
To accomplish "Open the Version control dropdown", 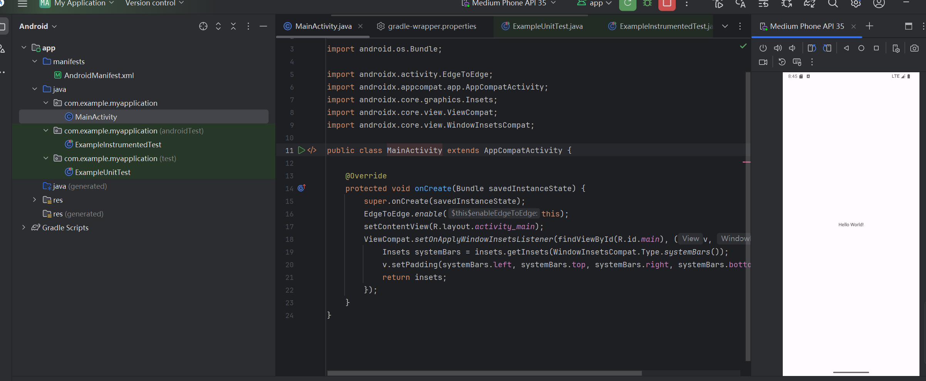I will [154, 3].
